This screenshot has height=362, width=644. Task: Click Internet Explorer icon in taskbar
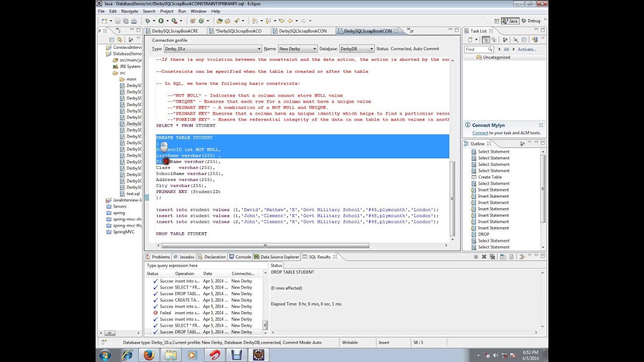[x=127, y=355]
